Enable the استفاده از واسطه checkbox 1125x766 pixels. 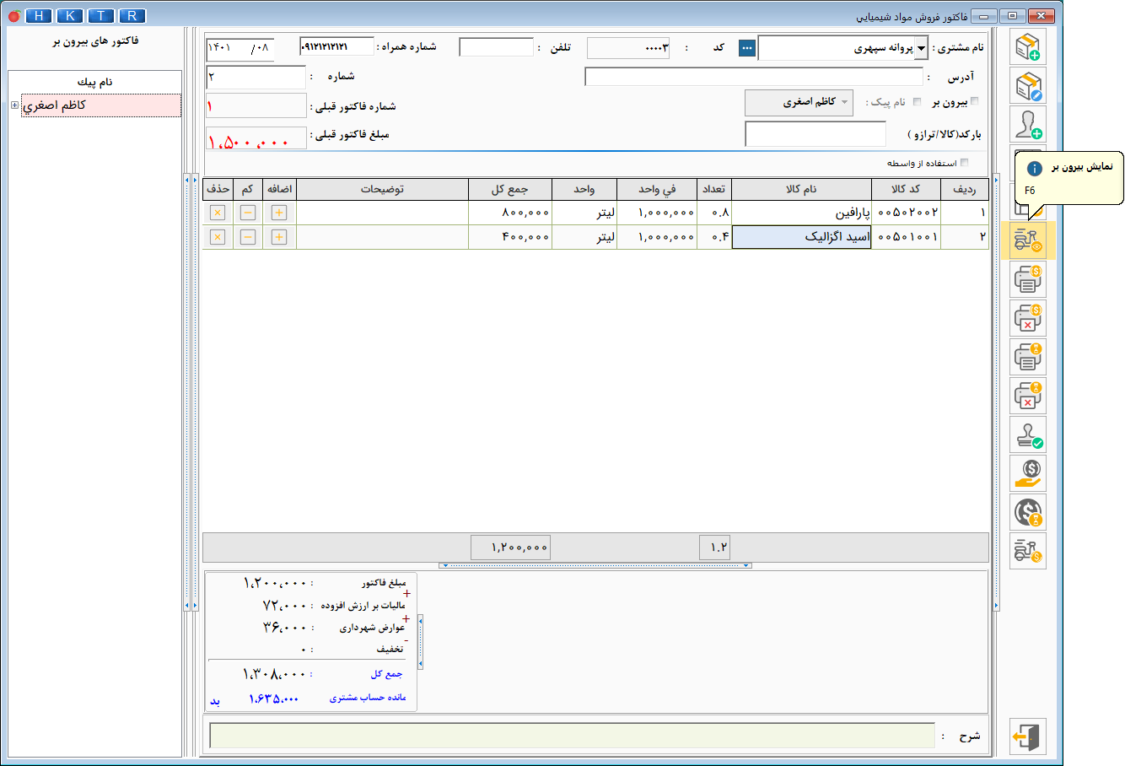coord(964,163)
